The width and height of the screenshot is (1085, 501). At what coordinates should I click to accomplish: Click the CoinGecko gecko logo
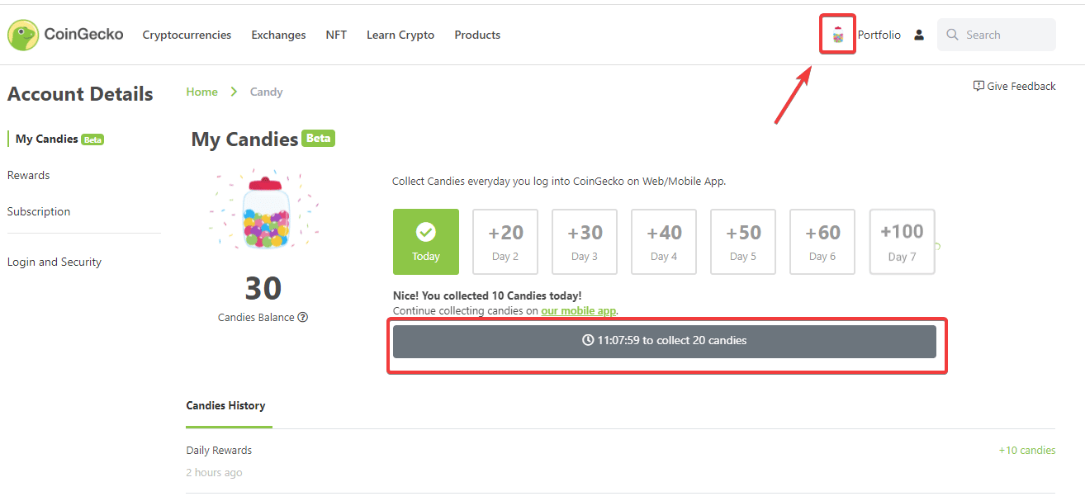[x=23, y=34]
